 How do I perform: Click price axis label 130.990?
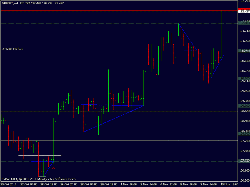point(244,51)
